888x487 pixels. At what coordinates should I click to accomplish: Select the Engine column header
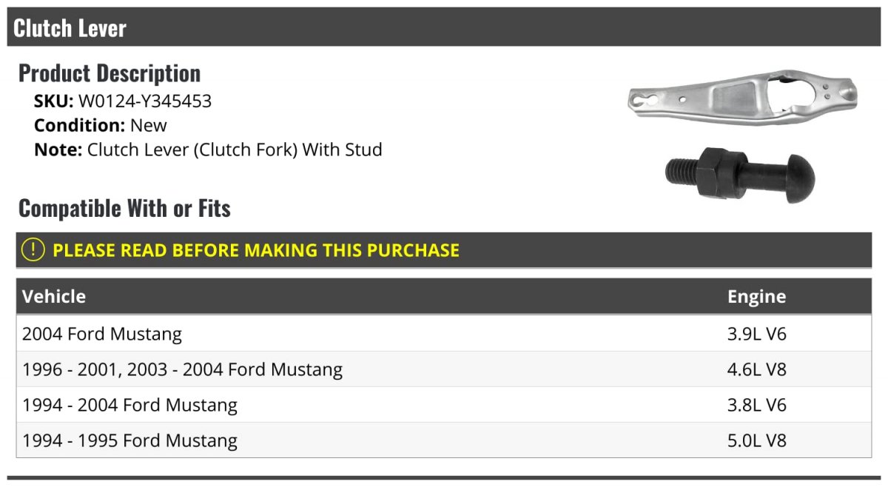click(x=756, y=296)
